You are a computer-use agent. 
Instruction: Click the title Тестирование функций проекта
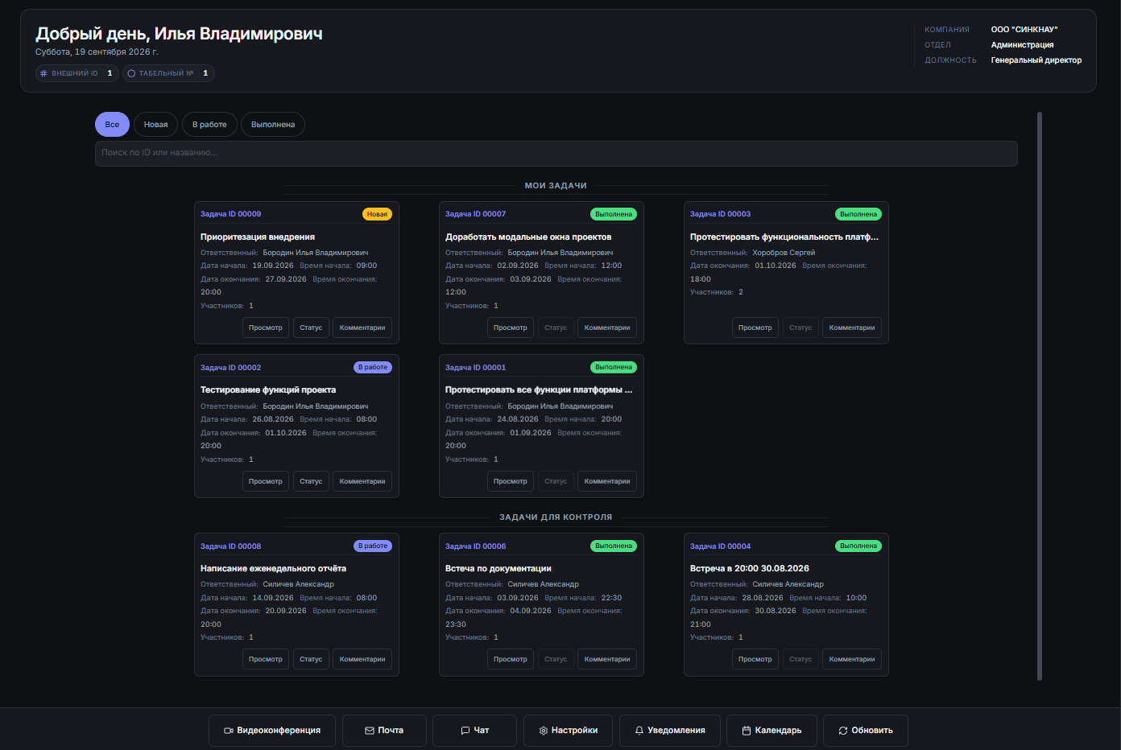click(268, 390)
